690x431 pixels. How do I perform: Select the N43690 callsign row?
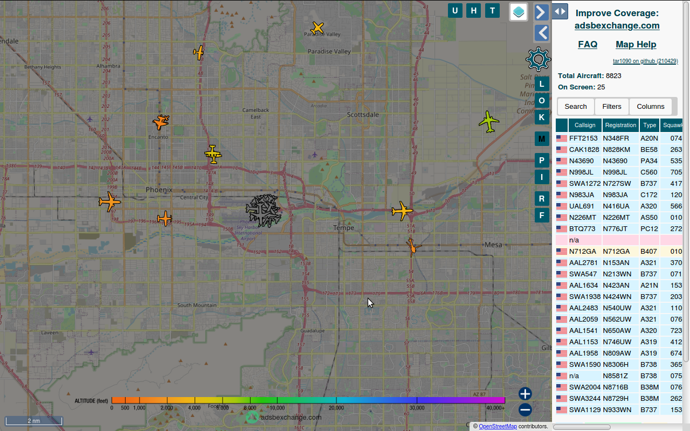point(619,161)
